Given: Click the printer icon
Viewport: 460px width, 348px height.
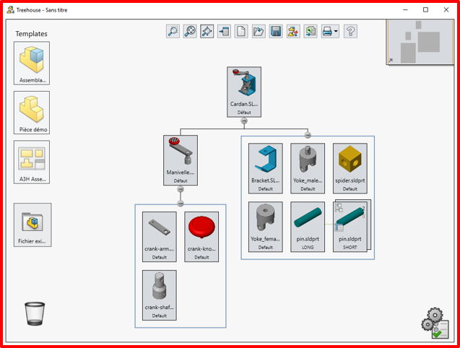Looking at the screenshot, I should 327,31.
